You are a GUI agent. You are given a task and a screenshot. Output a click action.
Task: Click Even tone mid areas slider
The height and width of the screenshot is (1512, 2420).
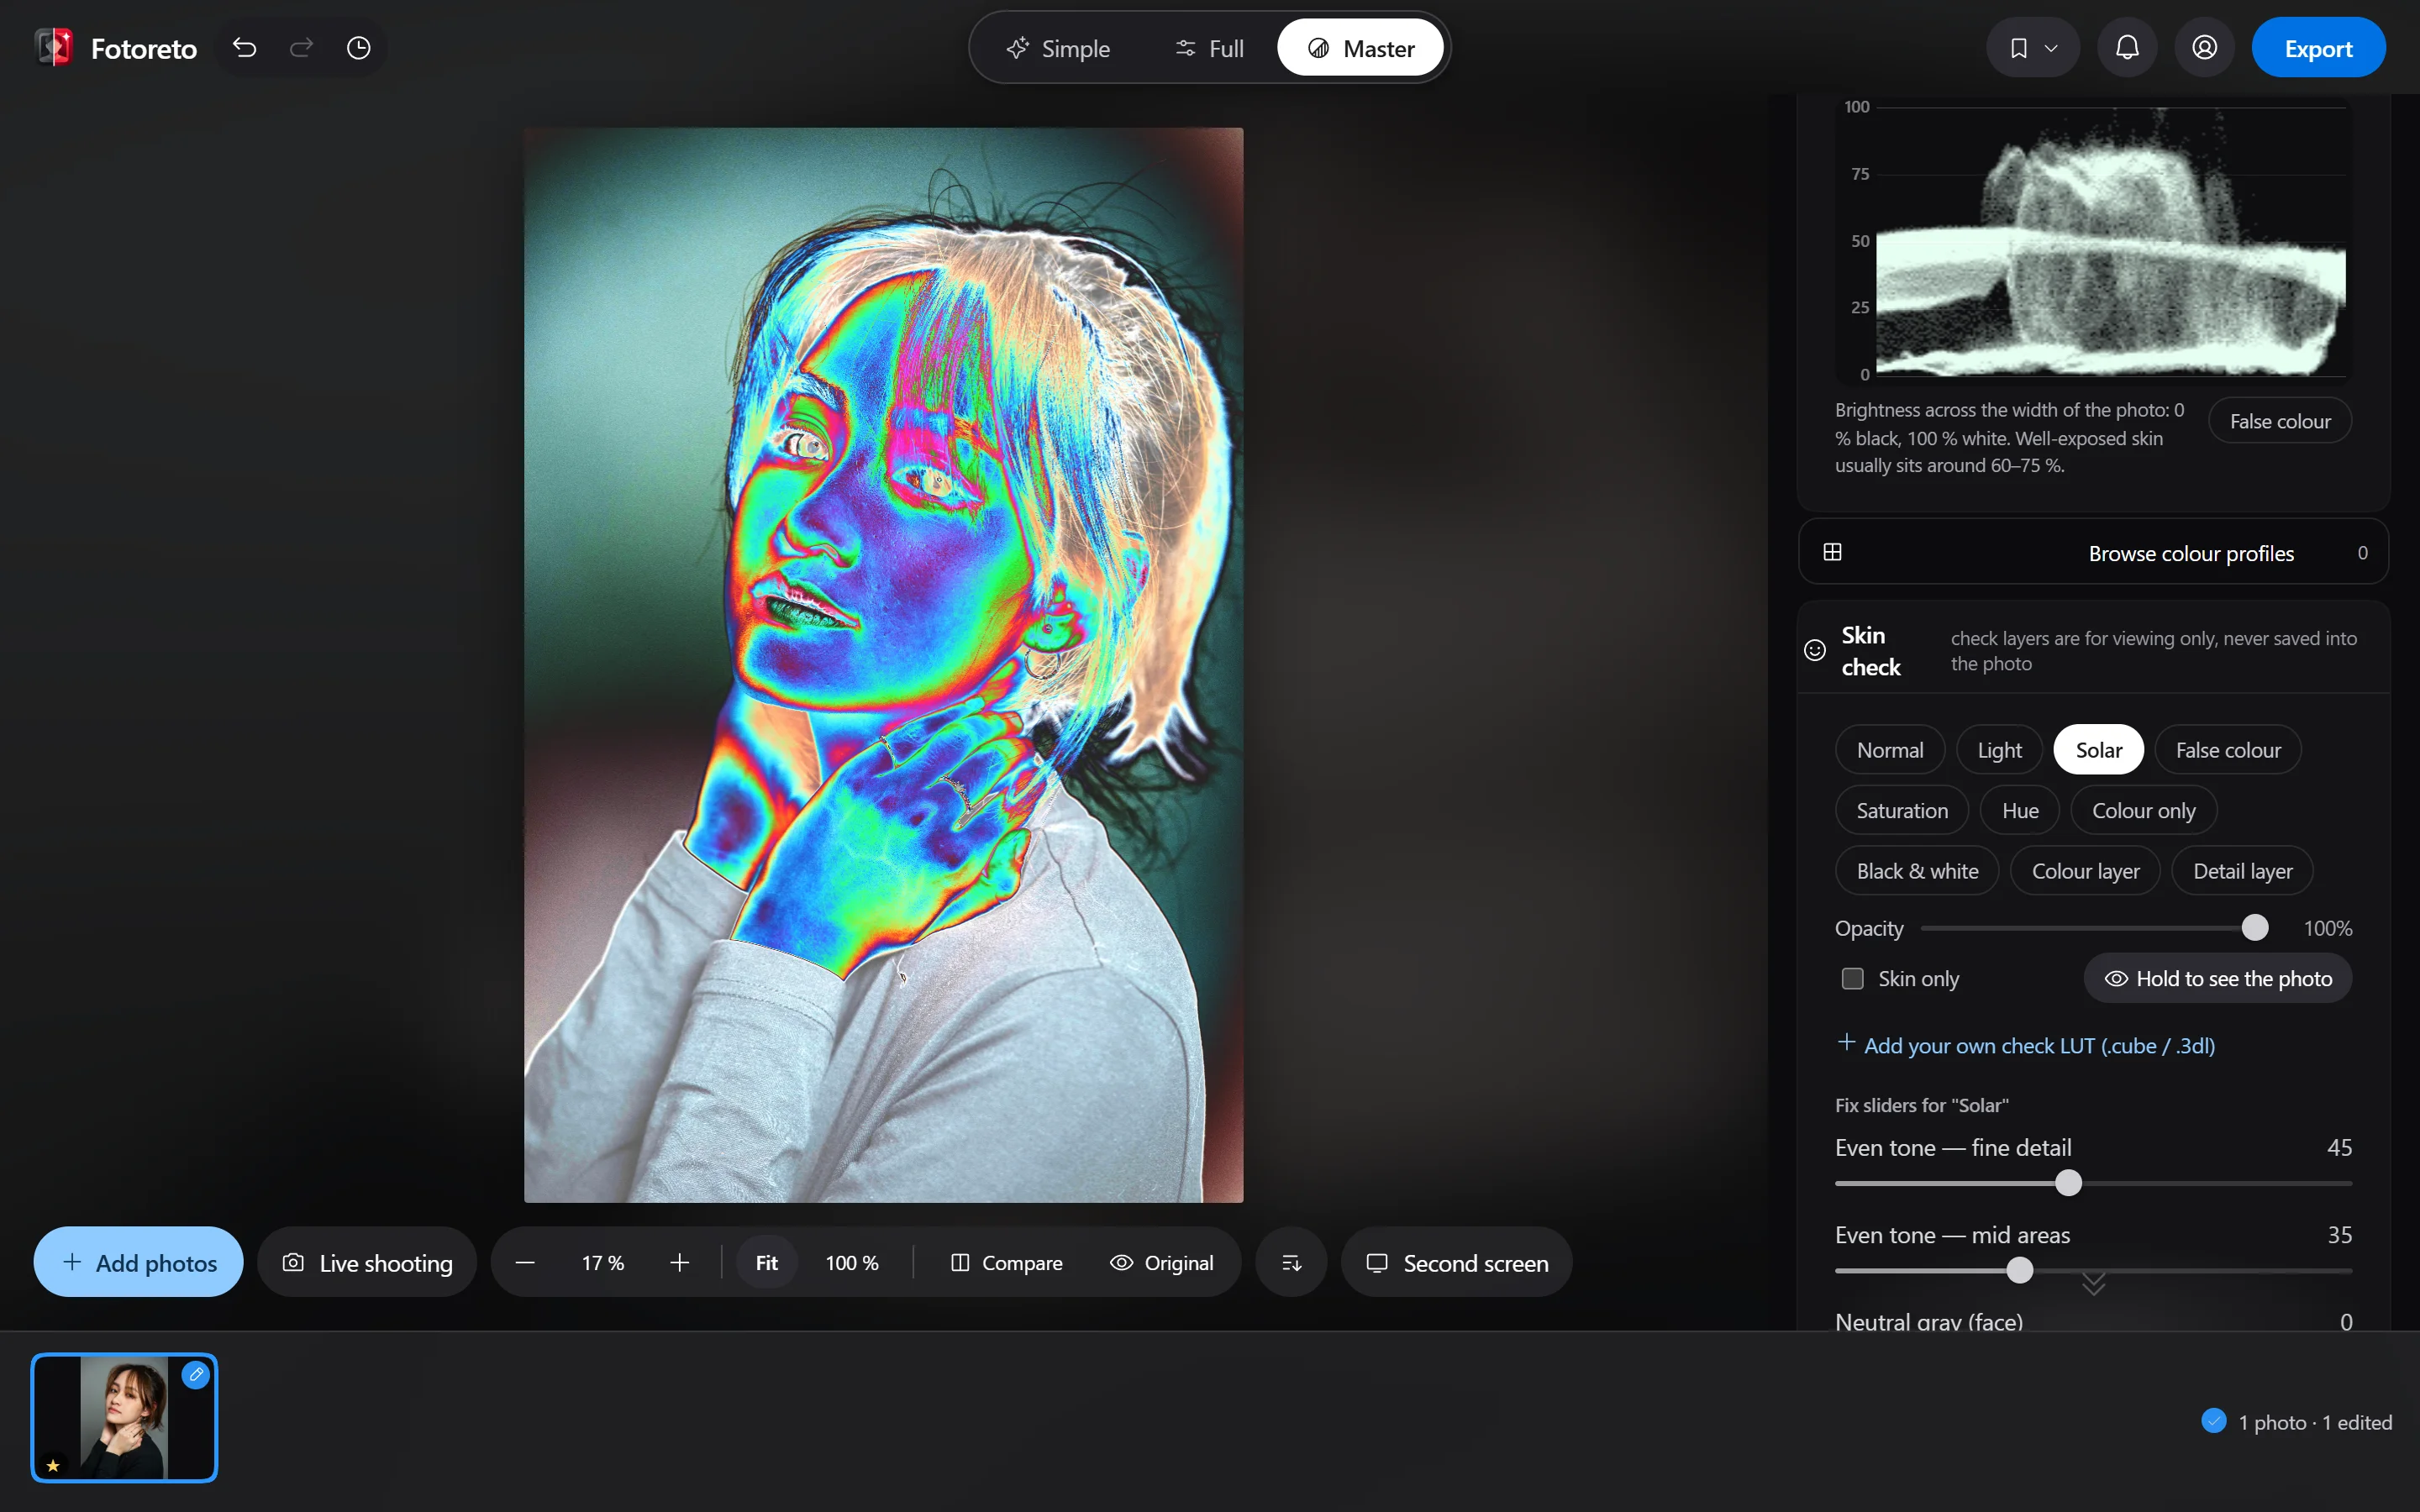tap(2093, 1270)
